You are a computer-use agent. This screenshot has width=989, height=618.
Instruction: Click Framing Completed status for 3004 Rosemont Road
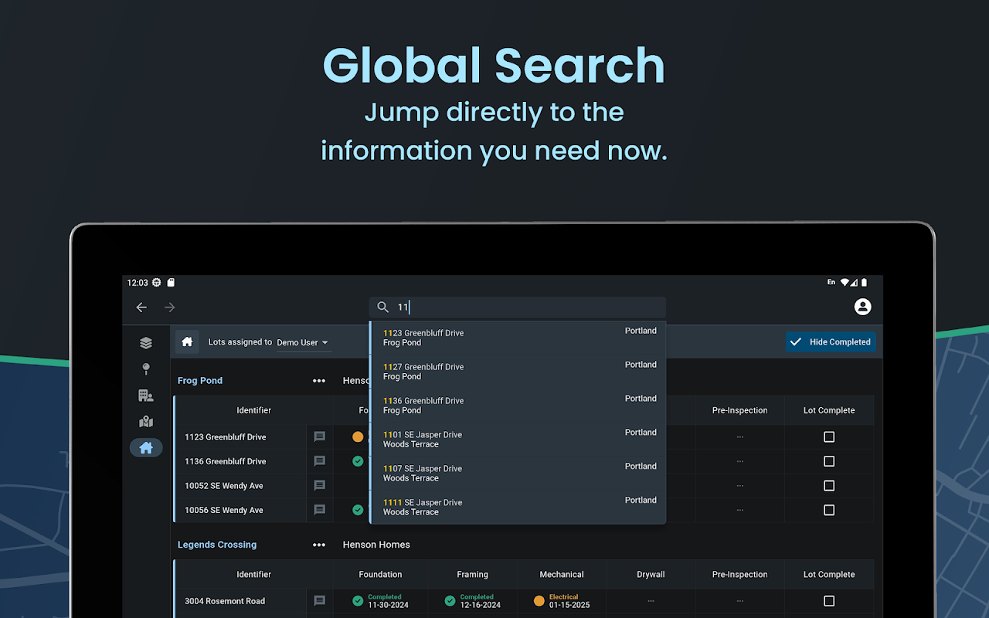[x=472, y=601]
